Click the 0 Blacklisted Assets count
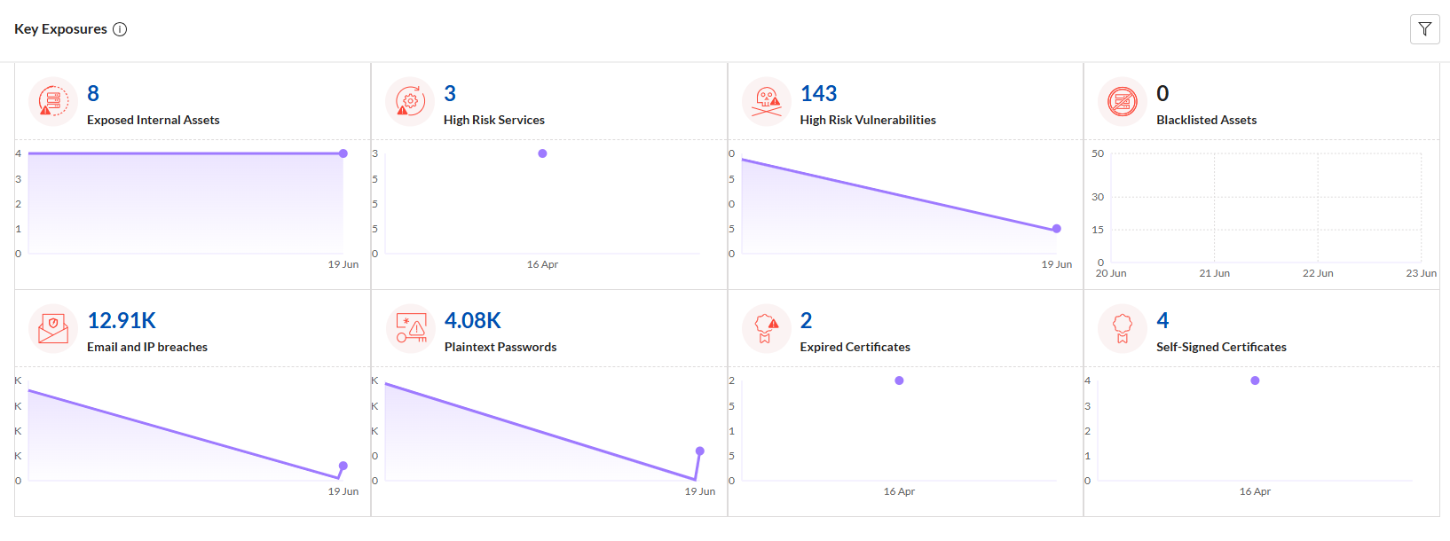 [x=1162, y=94]
